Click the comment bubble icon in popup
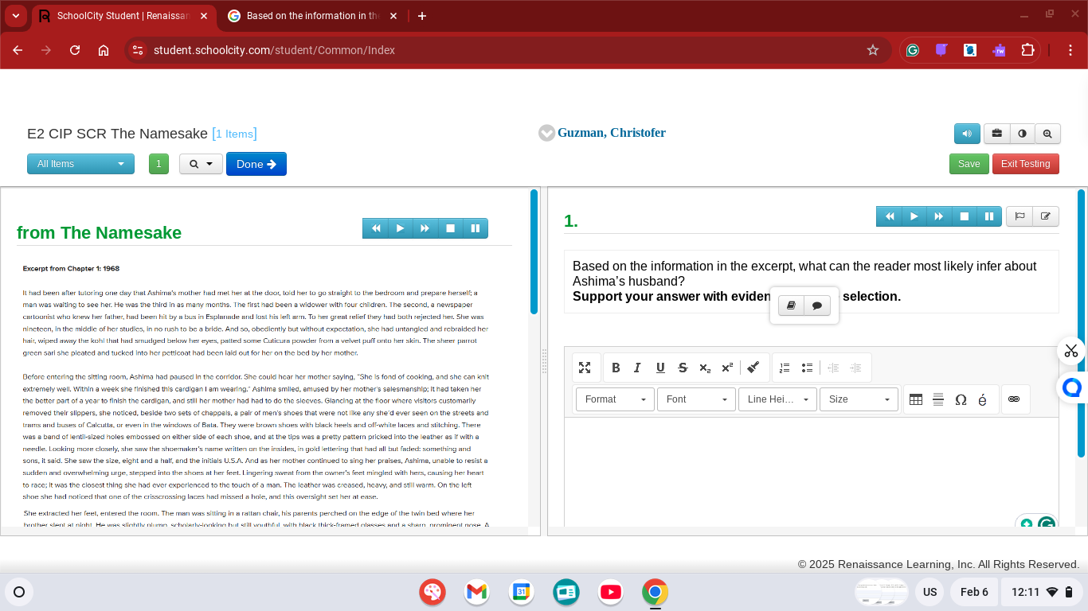This screenshot has width=1088, height=611. coord(817,305)
